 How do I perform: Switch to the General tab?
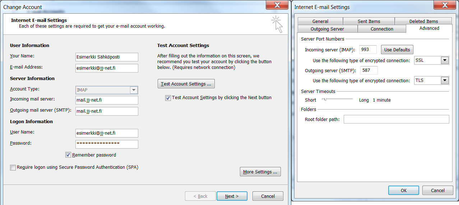[320, 21]
